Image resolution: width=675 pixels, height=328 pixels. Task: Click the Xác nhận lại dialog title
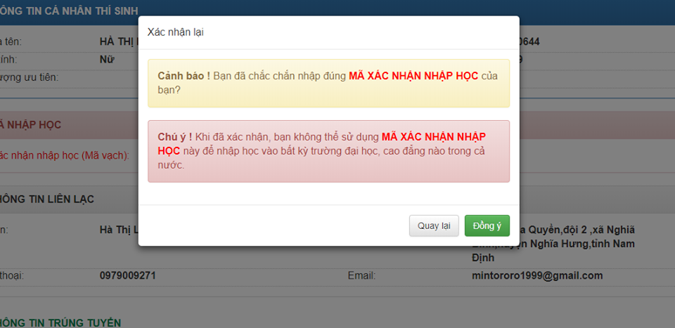176,32
